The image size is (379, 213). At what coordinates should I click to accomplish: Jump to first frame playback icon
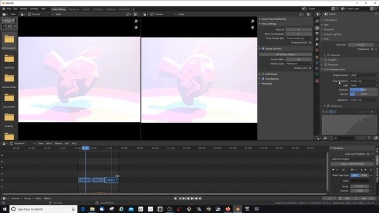tap(180, 198)
